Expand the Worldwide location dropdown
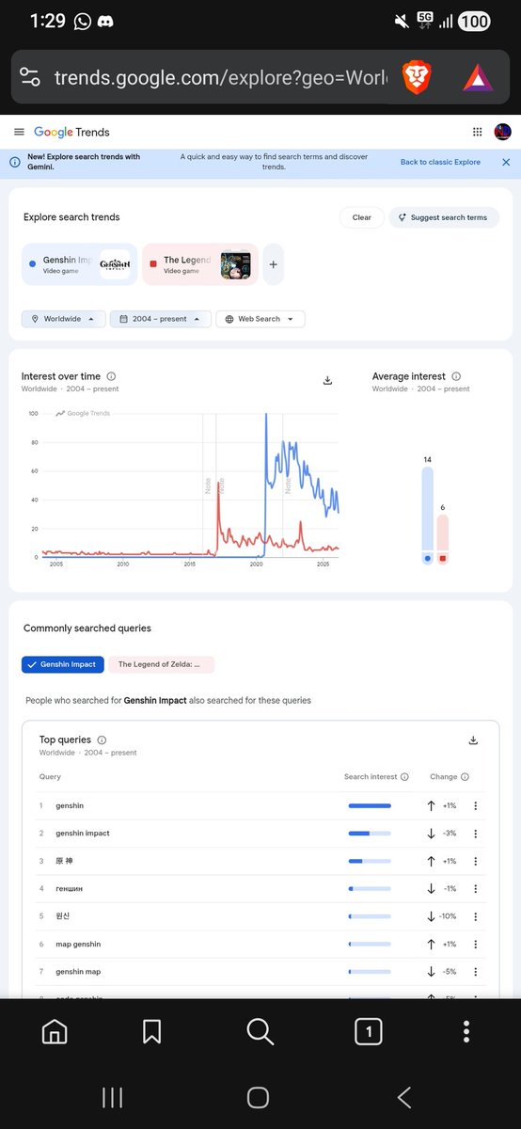This screenshot has width=521, height=1129. pos(63,319)
